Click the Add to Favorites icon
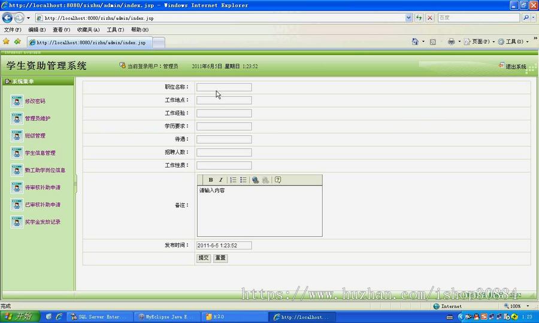Image resolution: width=539 pixels, height=323 pixels. (x=17, y=41)
